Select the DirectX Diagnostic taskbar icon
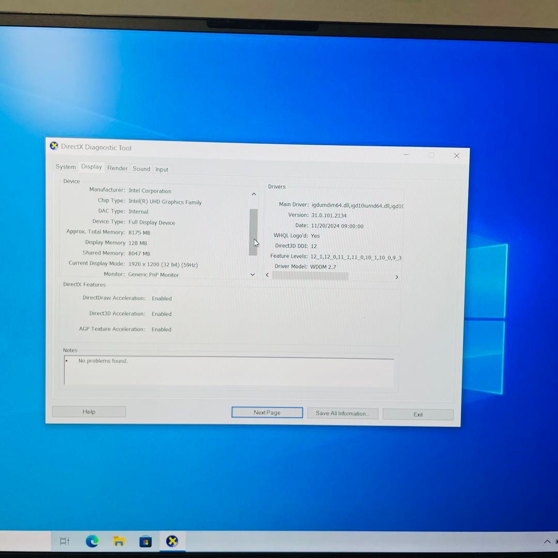Image resolution: width=558 pixels, height=558 pixels. tap(172, 541)
